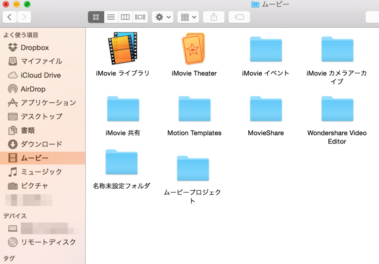The height and width of the screenshot is (264, 379).
Task: Open AirDrop from the sidebar
Action: (x=33, y=89)
